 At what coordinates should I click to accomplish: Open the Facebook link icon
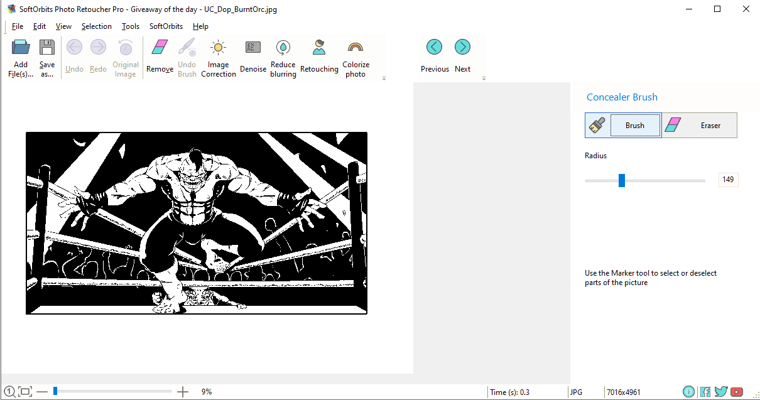[705, 392]
